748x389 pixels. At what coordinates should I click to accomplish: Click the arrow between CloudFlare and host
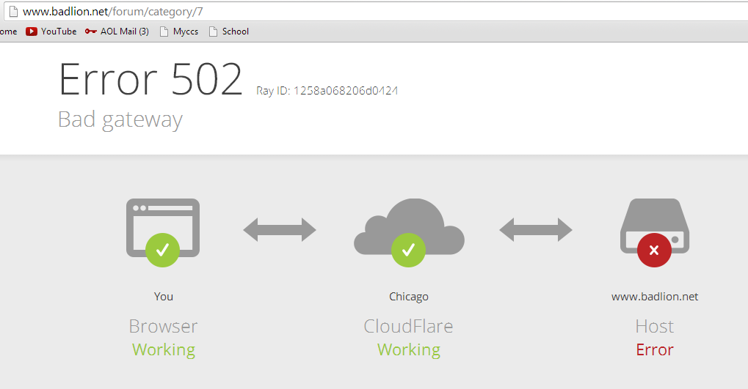[x=536, y=230]
